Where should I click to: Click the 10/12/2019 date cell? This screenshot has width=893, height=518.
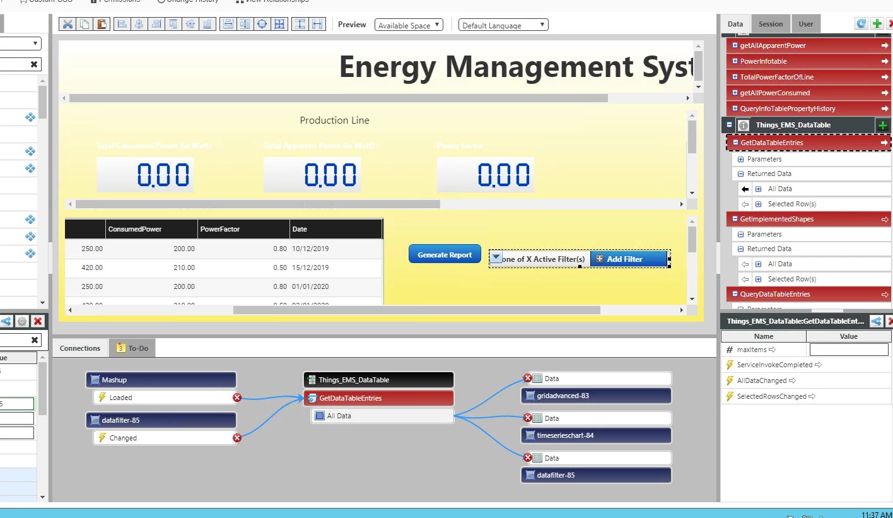pos(336,249)
